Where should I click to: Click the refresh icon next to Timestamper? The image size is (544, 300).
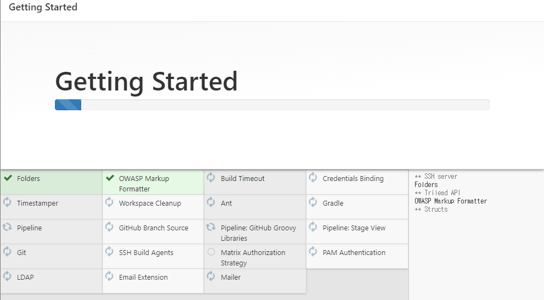click(7, 202)
